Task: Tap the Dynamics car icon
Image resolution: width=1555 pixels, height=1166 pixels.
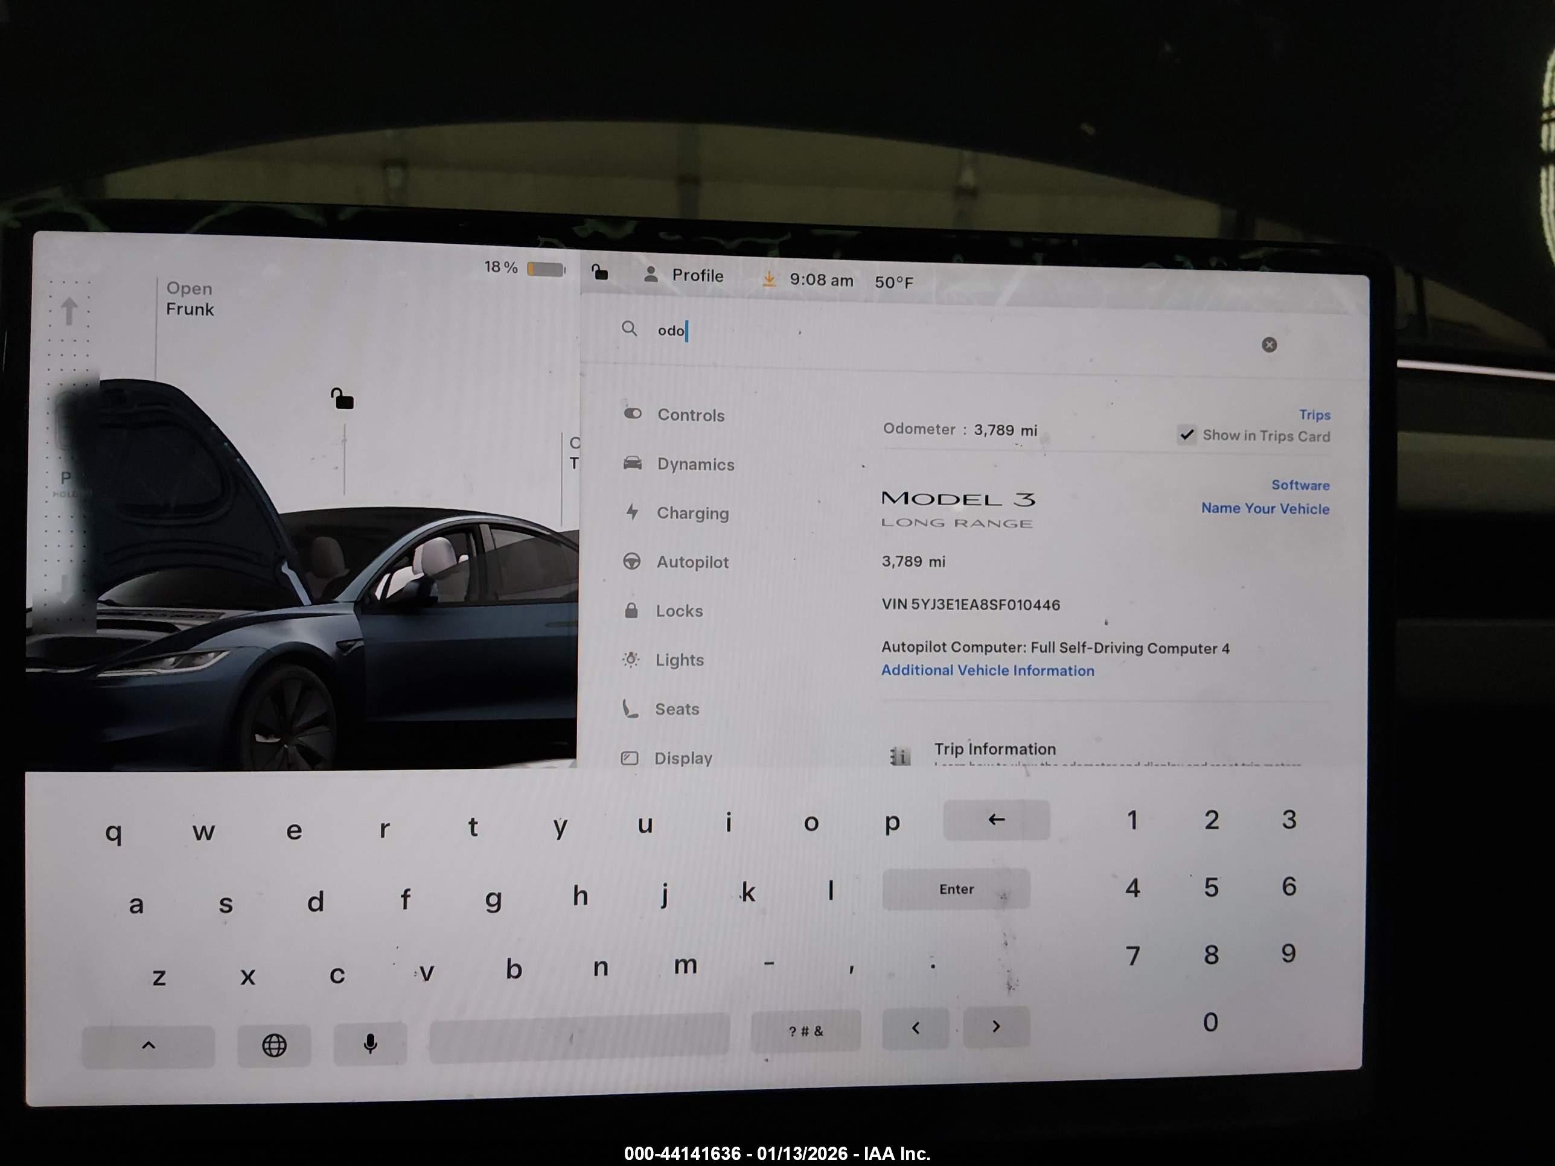Action: 632,462
